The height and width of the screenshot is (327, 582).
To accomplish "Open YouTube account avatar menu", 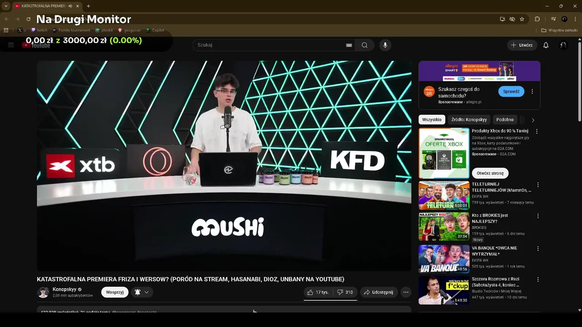I will (x=563, y=45).
